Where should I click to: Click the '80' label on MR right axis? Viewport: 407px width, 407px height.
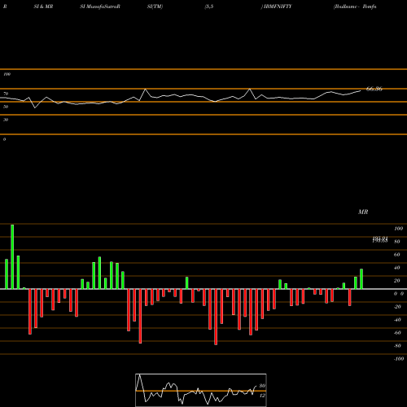397,242
